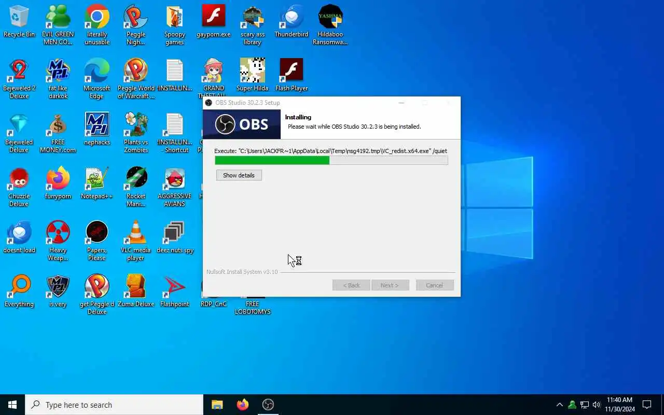664x415 pixels.
Task: Select the Notepad++ desktop shortcut
Action: [97, 184]
